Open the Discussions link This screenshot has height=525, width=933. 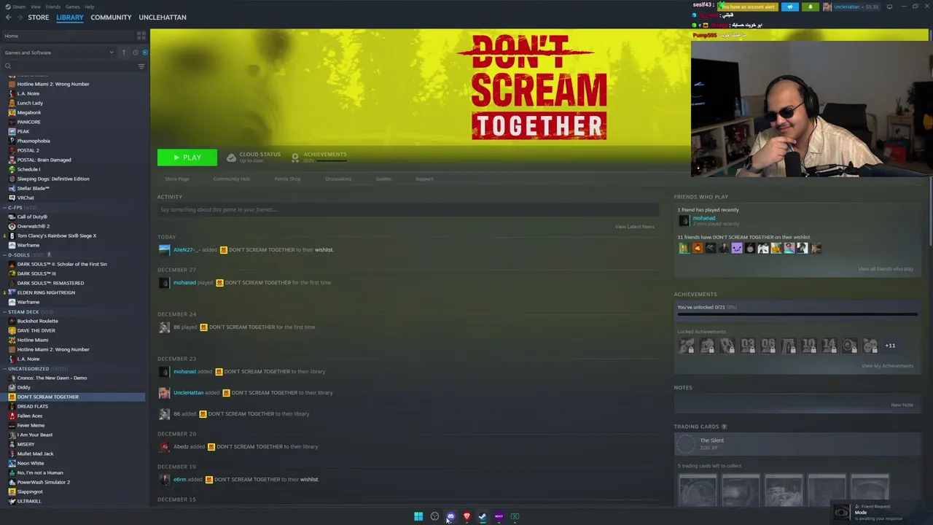pos(338,179)
